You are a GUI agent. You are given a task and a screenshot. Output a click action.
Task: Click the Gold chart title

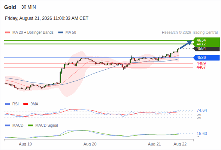coord(10,7)
